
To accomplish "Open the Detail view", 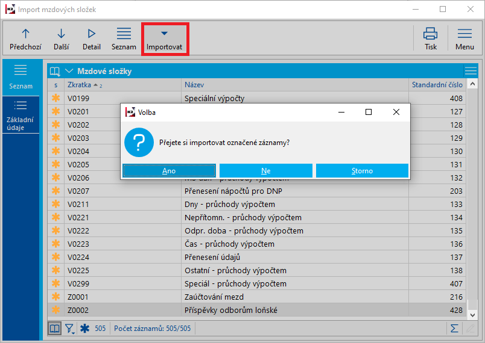I will (92, 39).
